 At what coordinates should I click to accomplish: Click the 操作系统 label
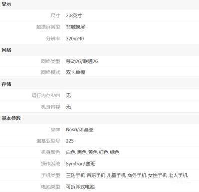pos(51,164)
